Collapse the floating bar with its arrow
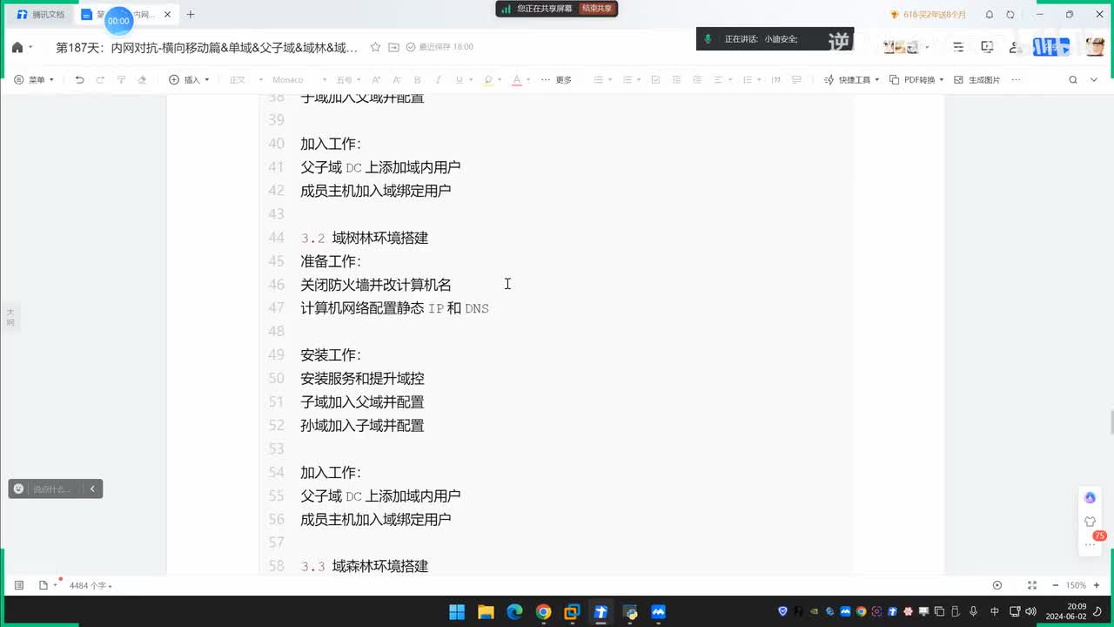Screen dimensions: 1114x627 [x=92, y=489]
